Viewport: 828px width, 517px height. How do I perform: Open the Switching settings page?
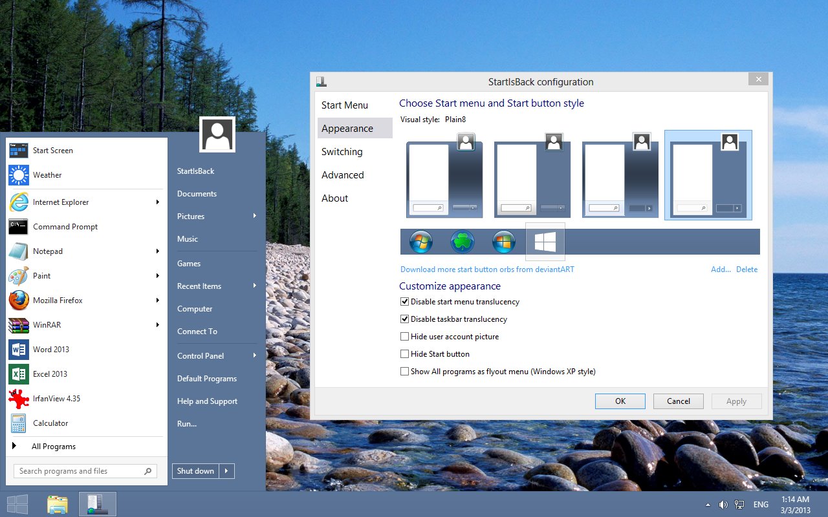pyautogui.click(x=342, y=151)
